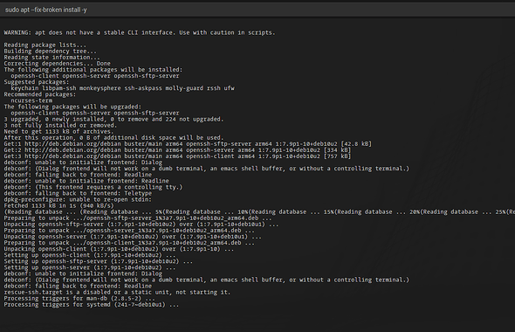Click the 'Building dependency tree...' line
Viewport: 515px width, 332px height.
click(x=51, y=52)
